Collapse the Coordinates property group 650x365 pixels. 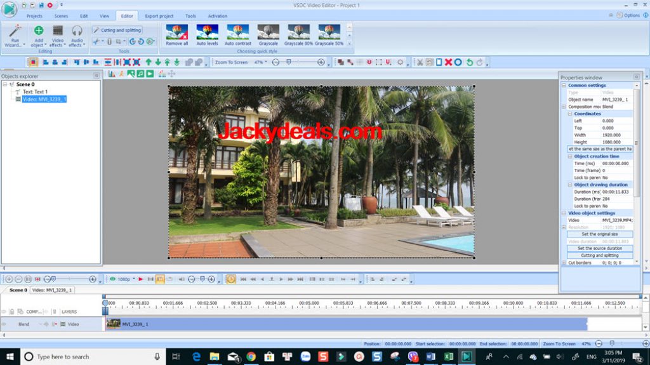569,114
